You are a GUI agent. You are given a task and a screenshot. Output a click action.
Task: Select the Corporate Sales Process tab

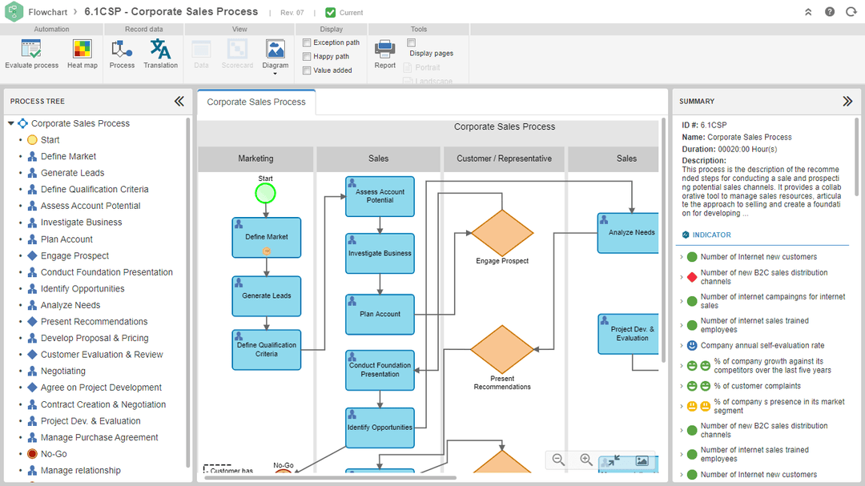coord(256,102)
